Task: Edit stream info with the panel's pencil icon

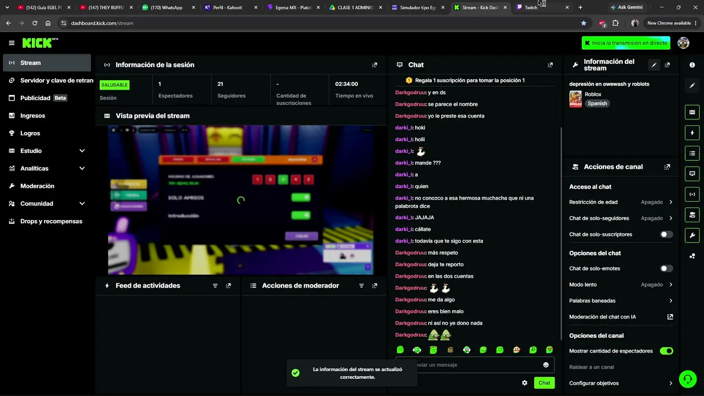Action: pyautogui.click(x=654, y=65)
